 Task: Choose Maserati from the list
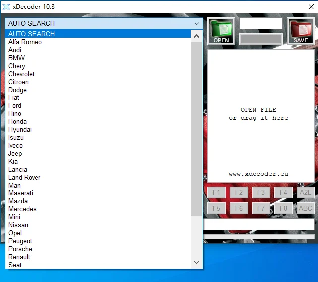[x=98, y=193]
